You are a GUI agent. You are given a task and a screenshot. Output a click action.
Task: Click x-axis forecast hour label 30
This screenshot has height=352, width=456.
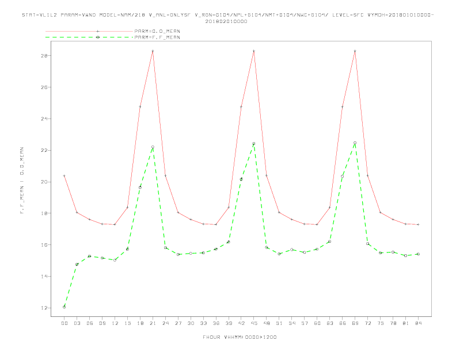pos(191,323)
